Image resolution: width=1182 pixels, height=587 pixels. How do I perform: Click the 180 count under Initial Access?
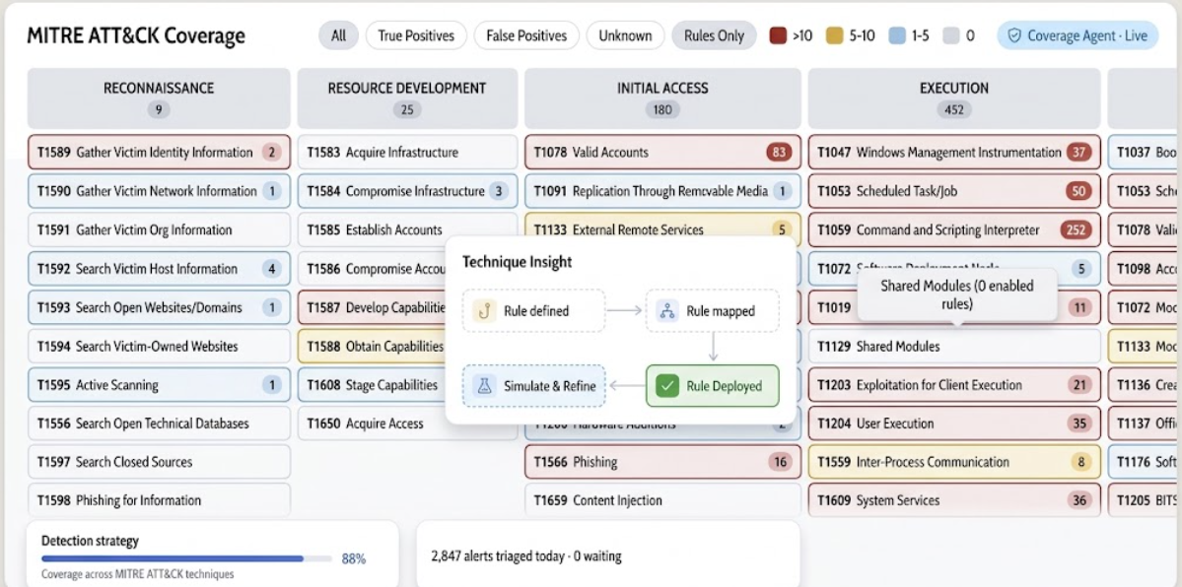pyautogui.click(x=662, y=110)
